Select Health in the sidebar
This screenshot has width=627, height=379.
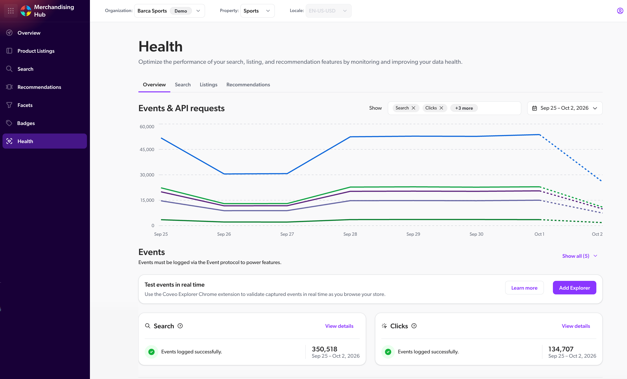[44, 141]
